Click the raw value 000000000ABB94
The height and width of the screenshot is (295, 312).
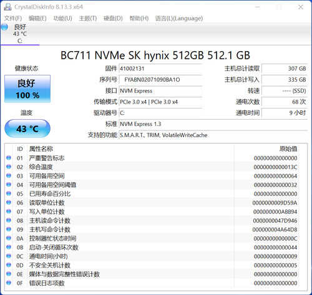[x=275, y=211]
